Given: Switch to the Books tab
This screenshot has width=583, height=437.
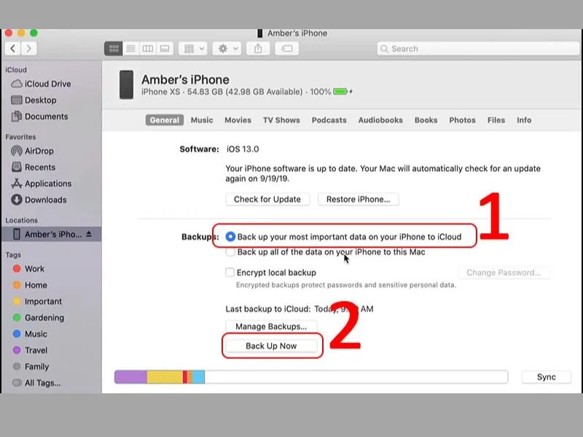Looking at the screenshot, I should [x=426, y=120].
